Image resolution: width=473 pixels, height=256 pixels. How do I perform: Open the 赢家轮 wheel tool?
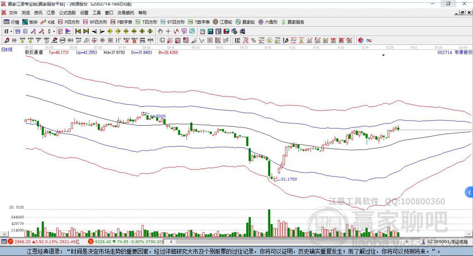(x=245, y=22)
